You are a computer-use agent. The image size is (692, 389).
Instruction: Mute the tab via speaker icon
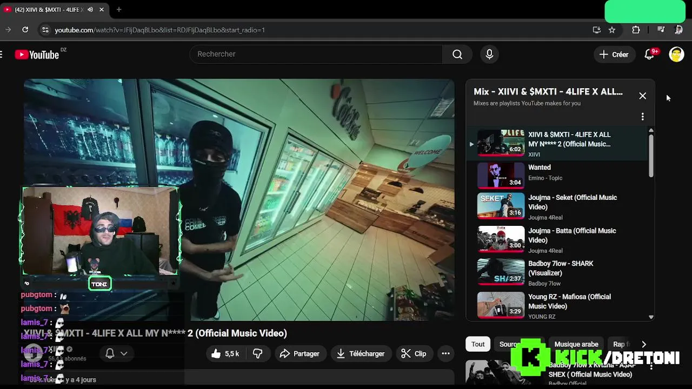click(x=90, y=9)
